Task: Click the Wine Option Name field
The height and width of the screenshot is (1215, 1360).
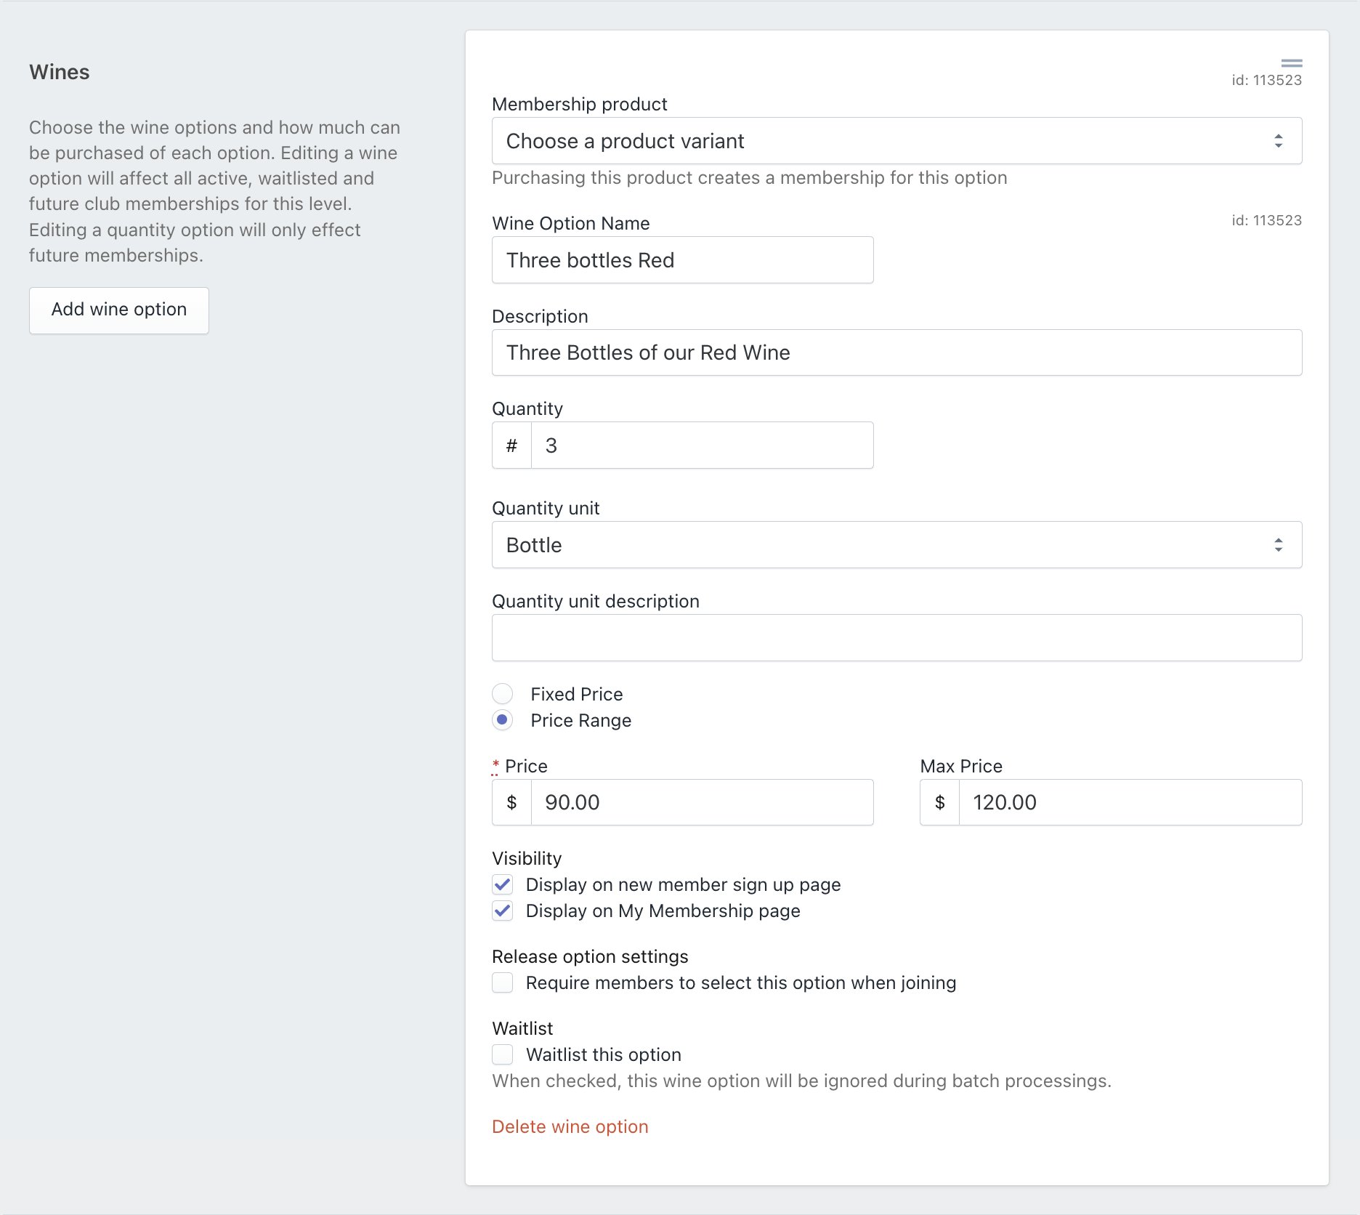Action: (682, 260)
